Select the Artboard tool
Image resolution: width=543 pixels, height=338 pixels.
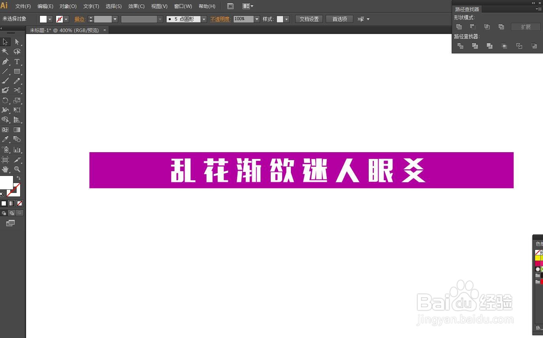coord(5,160)
